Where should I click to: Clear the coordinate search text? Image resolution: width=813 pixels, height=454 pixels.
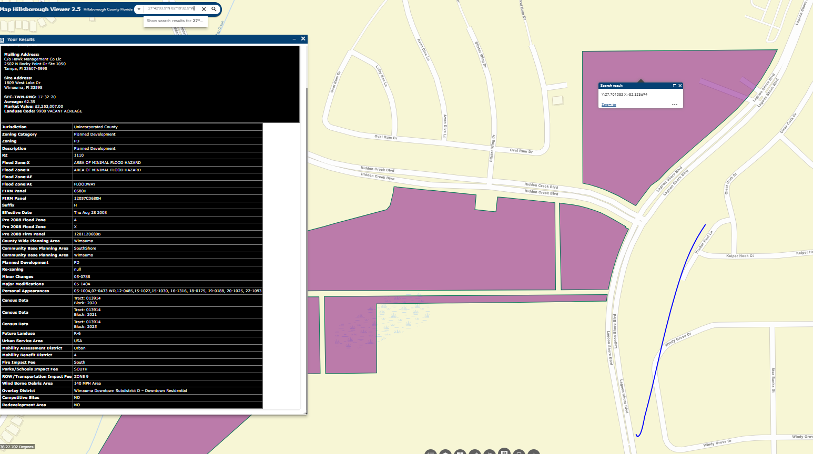[204, 9]
